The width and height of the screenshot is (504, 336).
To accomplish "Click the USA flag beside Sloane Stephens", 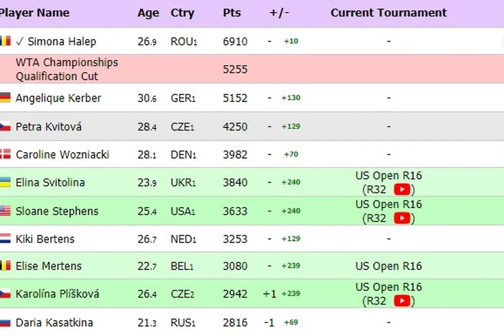I will click(5, 211).
